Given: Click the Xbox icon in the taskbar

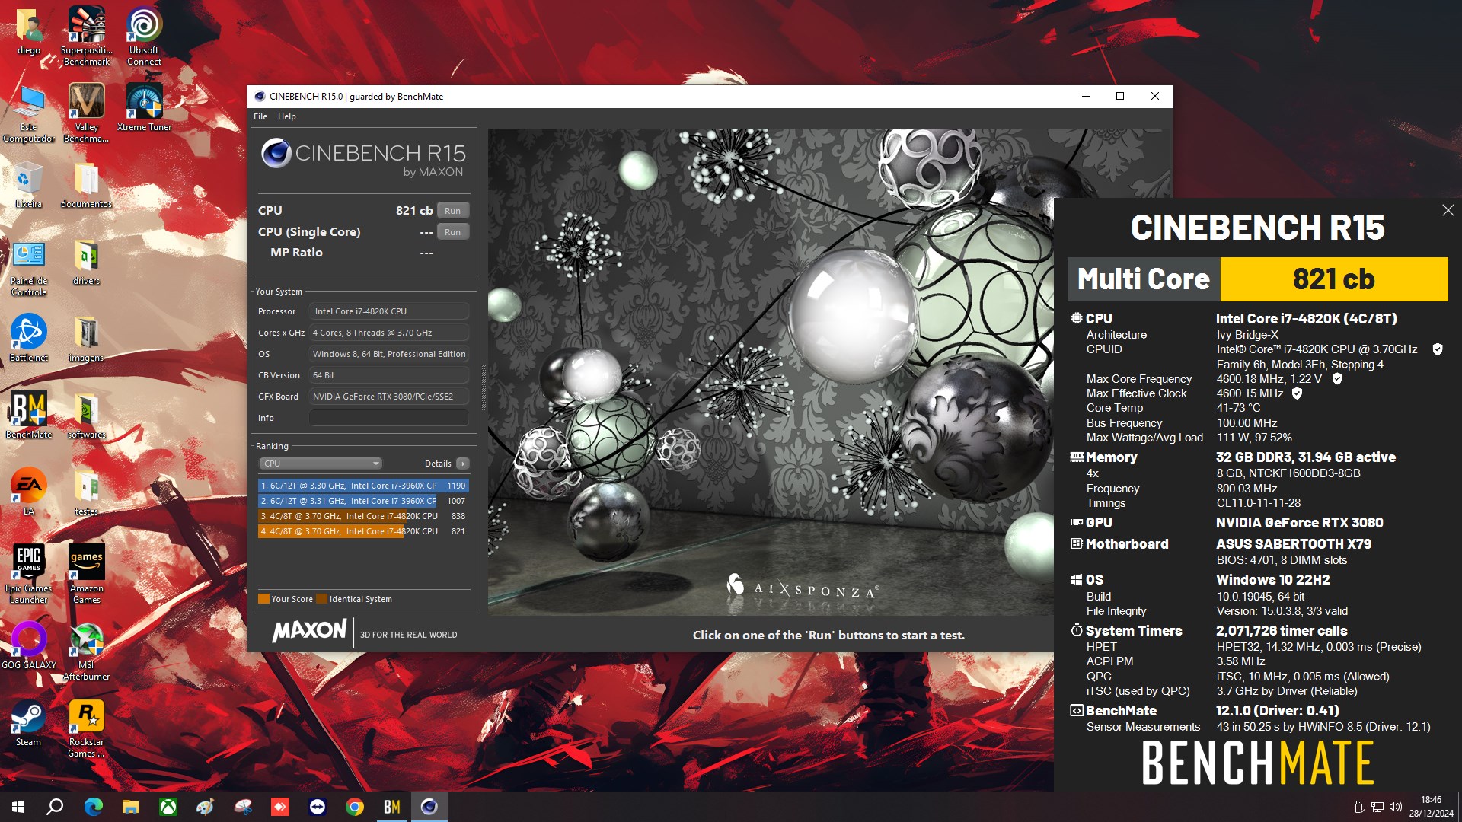Looking at the screenshot, I should (168, 807).
